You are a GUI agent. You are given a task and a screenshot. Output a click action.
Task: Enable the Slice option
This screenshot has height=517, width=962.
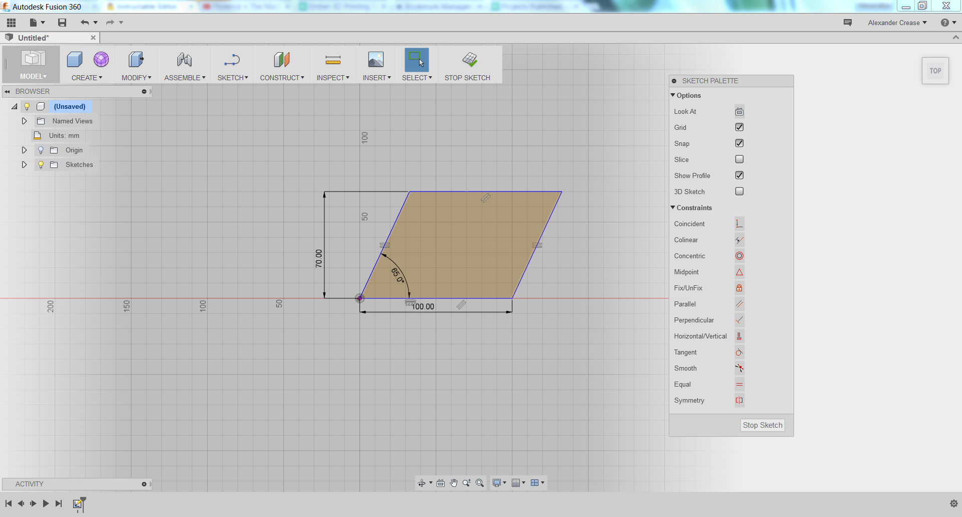(x=739, y=159)
